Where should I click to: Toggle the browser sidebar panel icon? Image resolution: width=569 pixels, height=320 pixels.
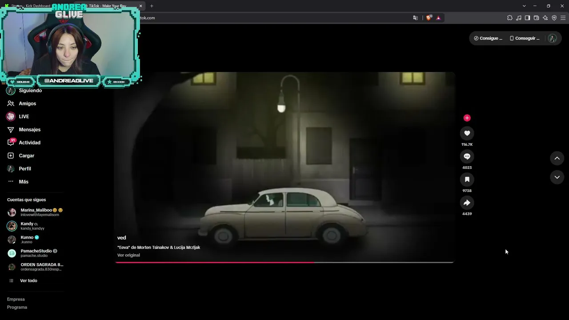coord(527,18)
